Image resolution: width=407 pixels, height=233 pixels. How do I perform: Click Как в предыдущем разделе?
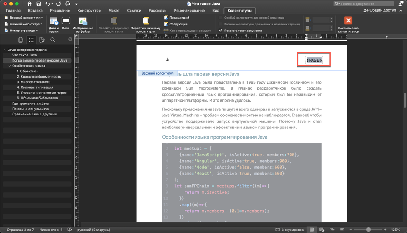coord(187,31)
